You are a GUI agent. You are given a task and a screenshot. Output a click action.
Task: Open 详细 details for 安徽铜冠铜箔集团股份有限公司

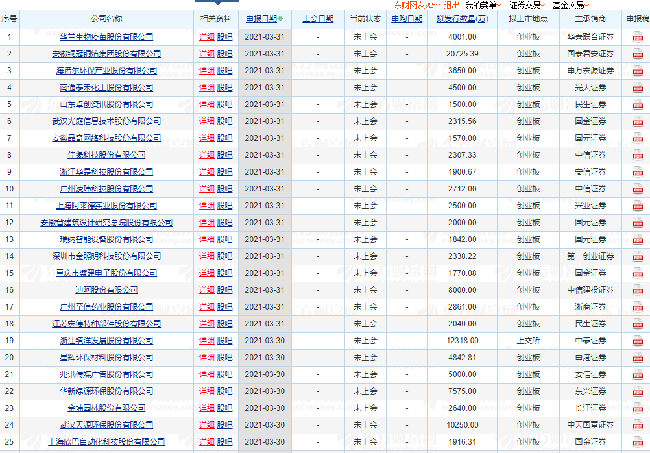[x=207, y=54]
